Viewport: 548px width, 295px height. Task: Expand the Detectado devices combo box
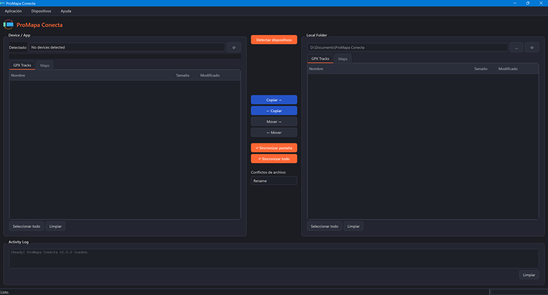[127, 47]
